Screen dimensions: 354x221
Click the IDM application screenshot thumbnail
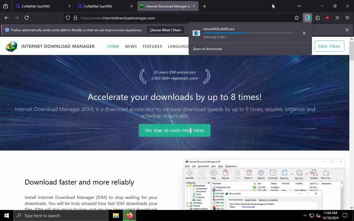264,185
